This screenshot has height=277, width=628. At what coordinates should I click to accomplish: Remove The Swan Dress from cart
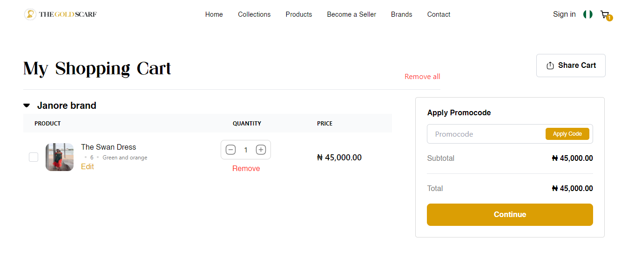(246, 168)
